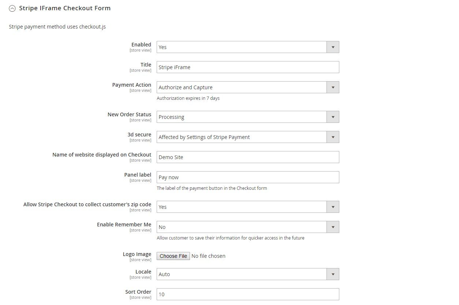
Task: Click the arrow icon of Payment Action select
Action: [333, 87]
